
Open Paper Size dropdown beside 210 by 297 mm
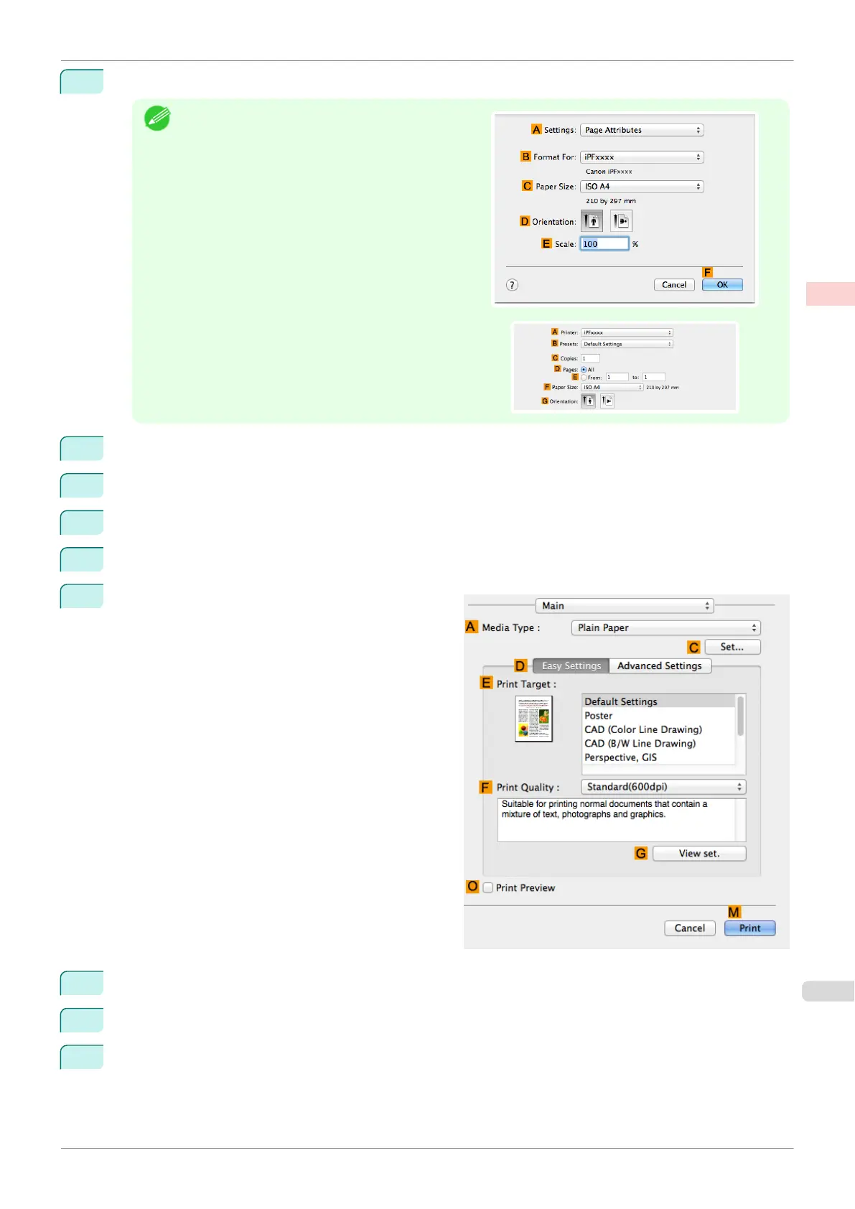coord(612,387)
